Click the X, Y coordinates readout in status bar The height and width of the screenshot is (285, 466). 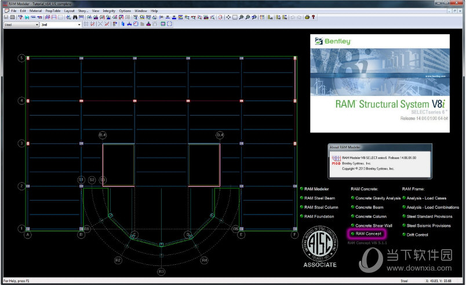(x=438, y=280)
